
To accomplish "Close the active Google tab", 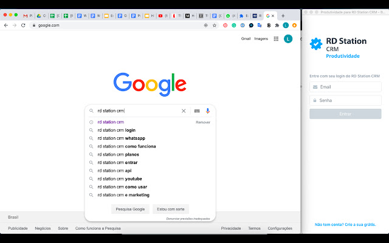I will coord(273,16).
